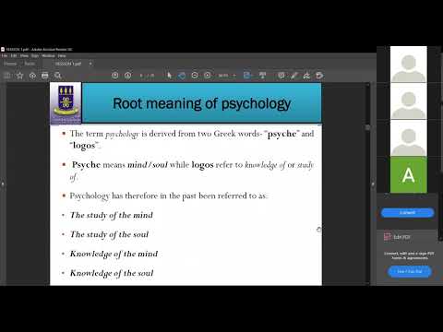
Task: Click the page number field
Action: tap(142, 76)
